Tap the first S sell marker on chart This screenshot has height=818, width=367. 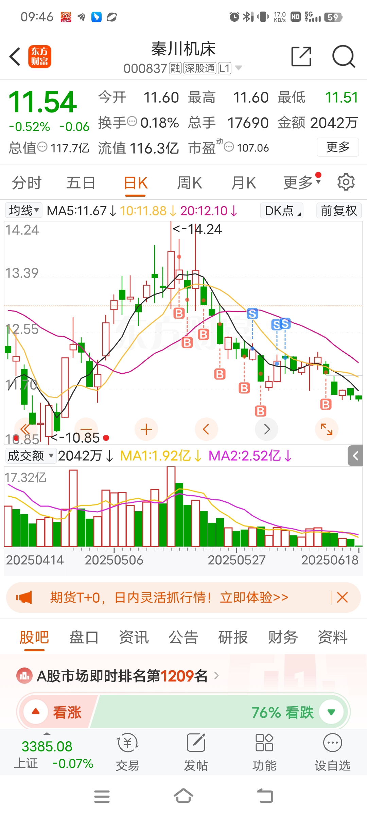(252, 314)
